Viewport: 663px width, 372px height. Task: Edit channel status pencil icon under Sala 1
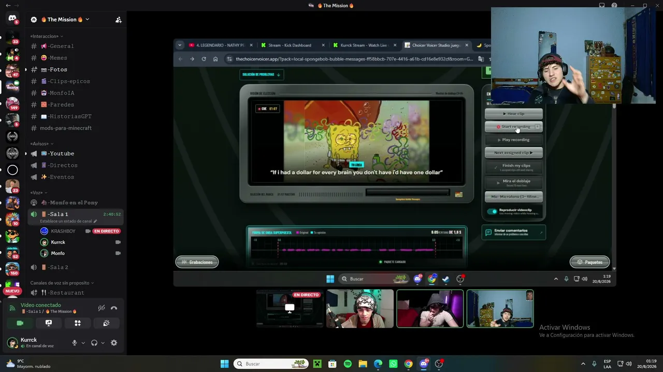click(x=95, y=221)
